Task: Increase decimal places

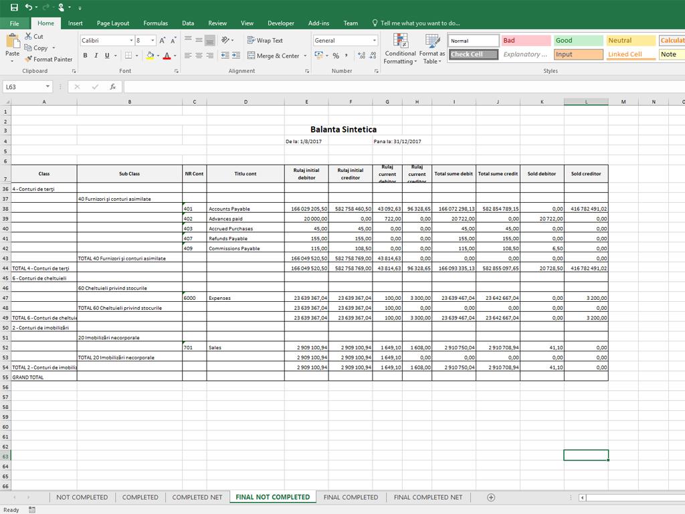Action: click(361, 56)
